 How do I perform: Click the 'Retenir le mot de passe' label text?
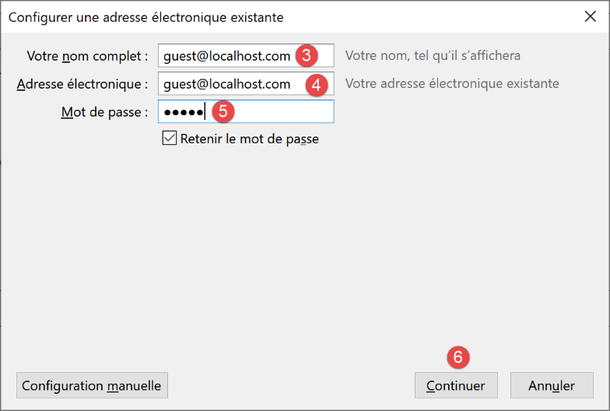coord(249,139)
